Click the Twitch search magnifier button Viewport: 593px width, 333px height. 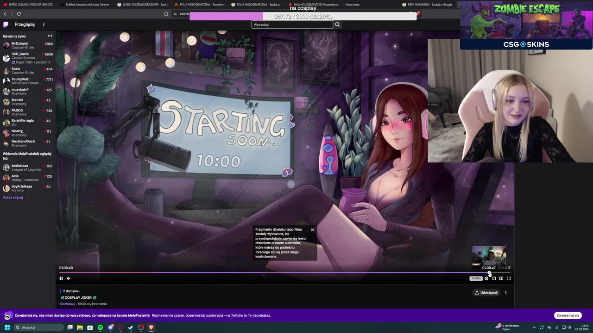click(337, 25)
